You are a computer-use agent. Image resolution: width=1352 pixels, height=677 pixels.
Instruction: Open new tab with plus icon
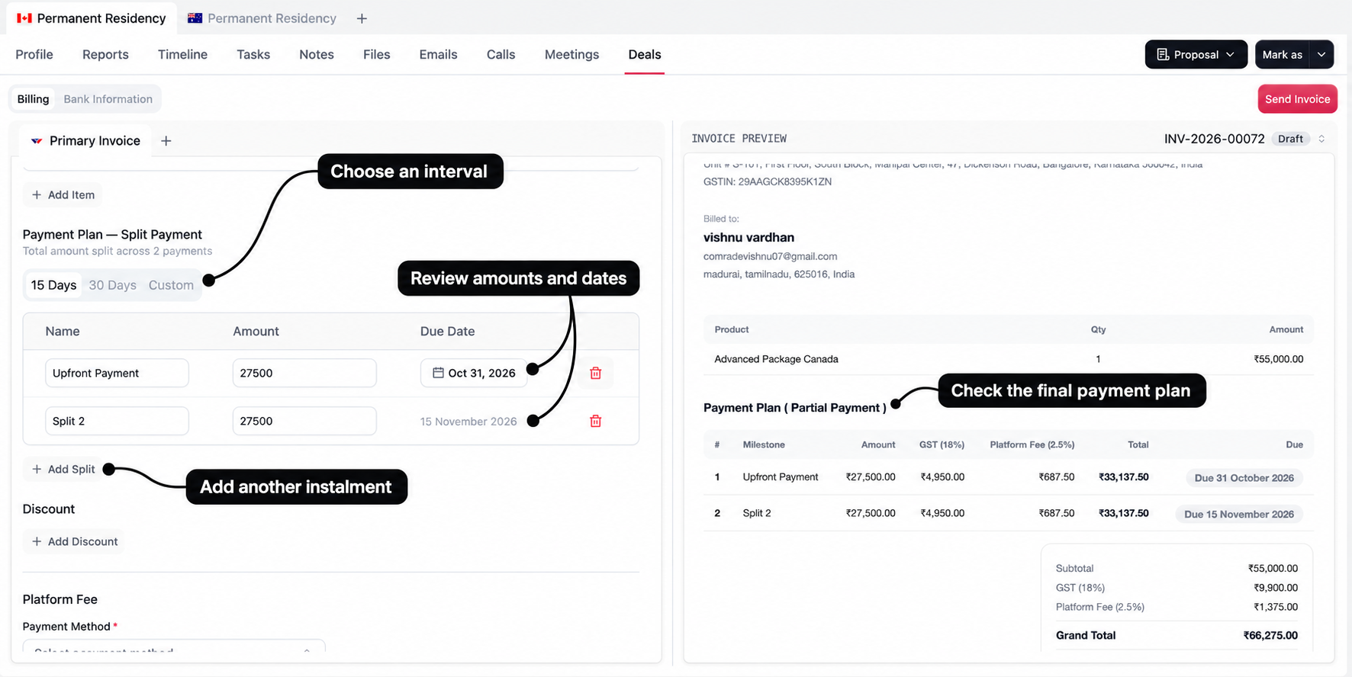(362, 18)
